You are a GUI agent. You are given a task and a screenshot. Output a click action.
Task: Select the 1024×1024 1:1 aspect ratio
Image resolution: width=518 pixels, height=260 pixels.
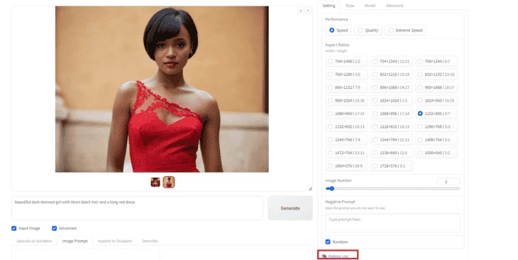pos(392,101)
